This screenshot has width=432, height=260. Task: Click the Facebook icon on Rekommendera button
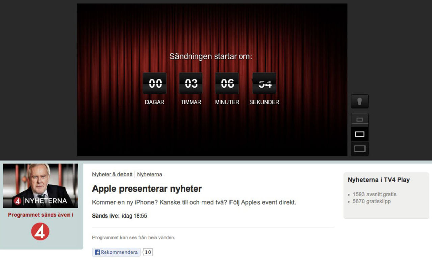click(97, 252)
